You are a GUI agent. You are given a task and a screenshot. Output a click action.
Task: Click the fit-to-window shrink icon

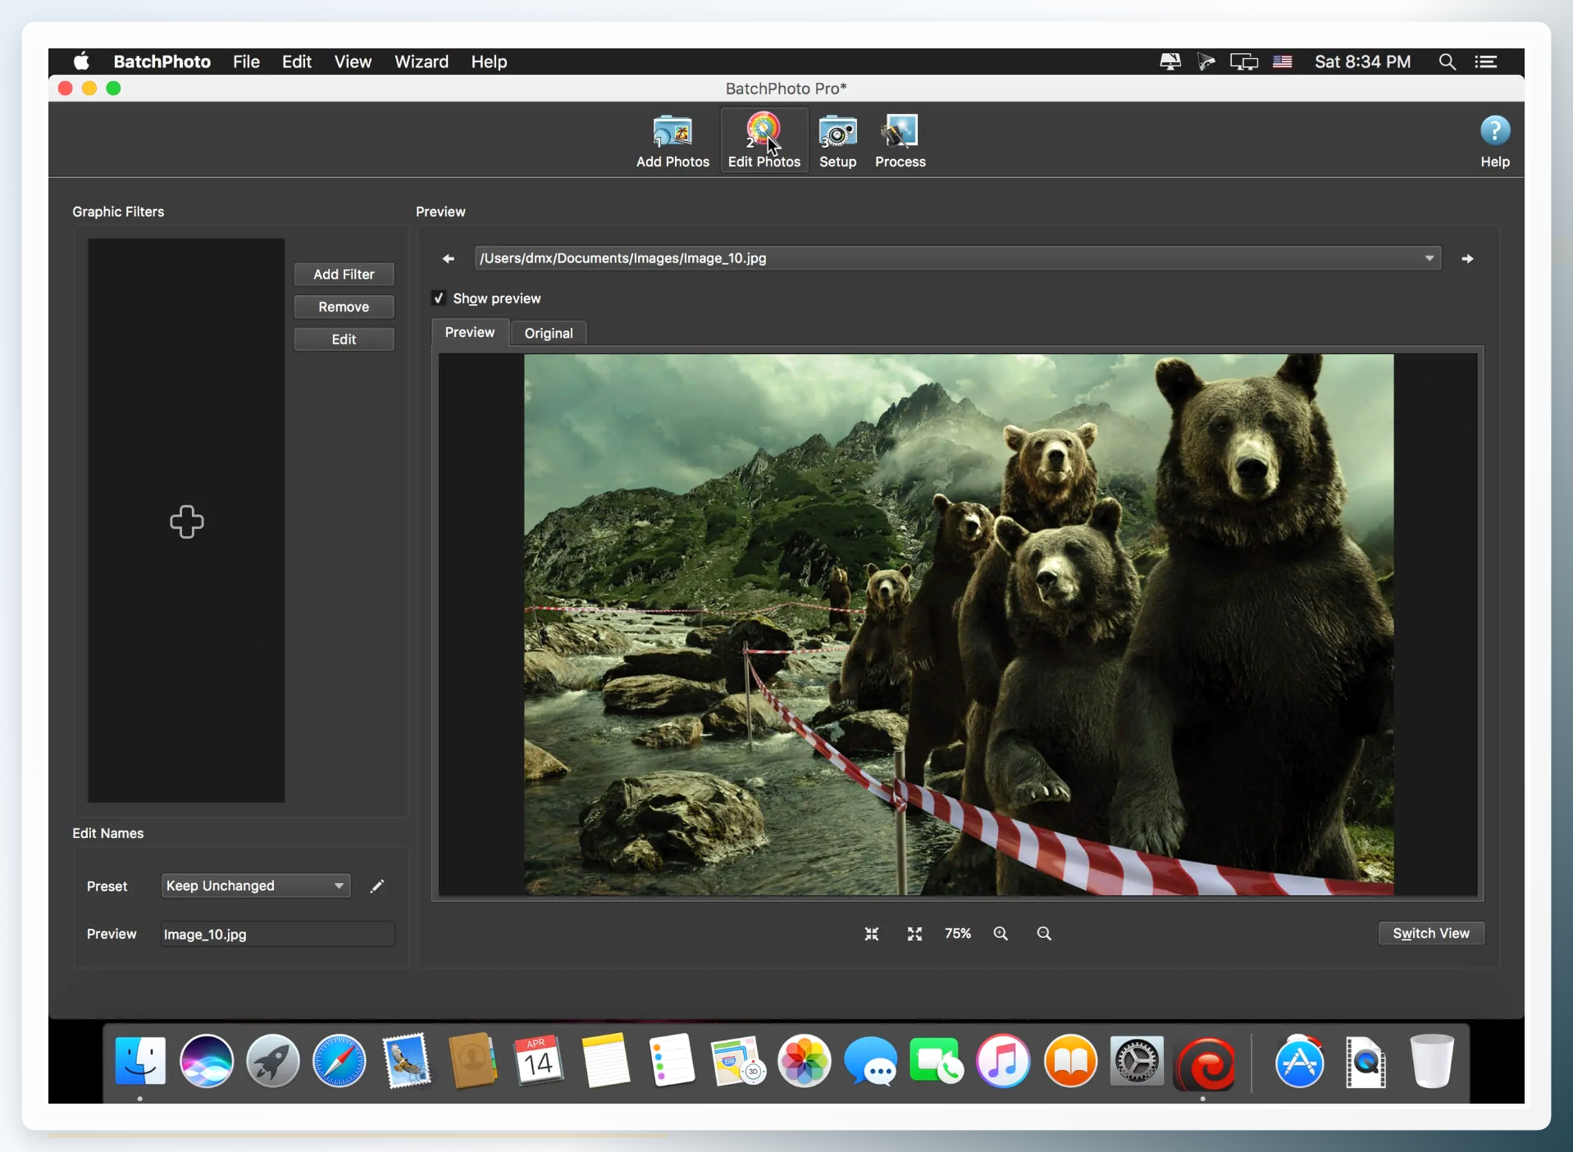(872, 933)
